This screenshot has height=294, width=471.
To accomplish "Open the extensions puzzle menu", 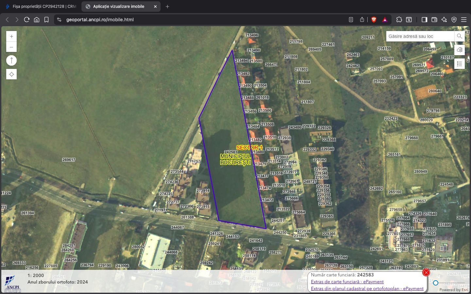I will click(399, 20).
